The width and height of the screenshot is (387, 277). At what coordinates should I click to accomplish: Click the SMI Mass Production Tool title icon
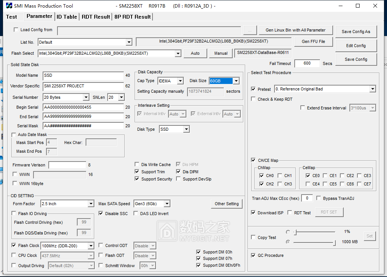pyautogui.click(x=9, y=6)
